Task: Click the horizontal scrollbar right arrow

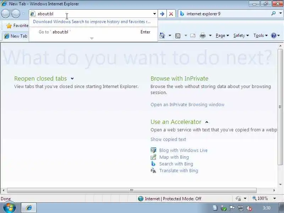Action: point(274,190)
